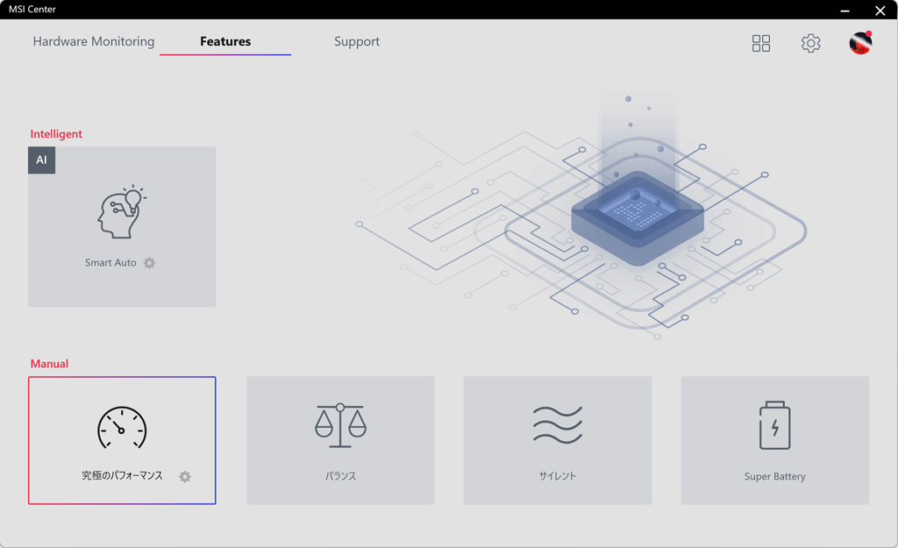Open the four-square apps grid icon
Viewport: 898px width, 548px height.
(x=761, y=43)
